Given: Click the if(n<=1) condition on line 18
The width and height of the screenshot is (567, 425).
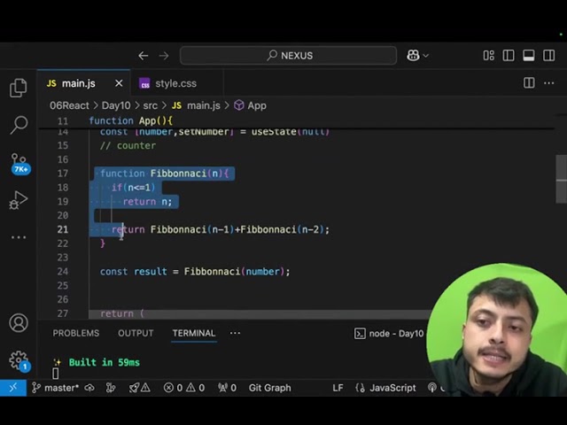Looking at the screenshot, I should pyautogui.click(x=133, y=187).
